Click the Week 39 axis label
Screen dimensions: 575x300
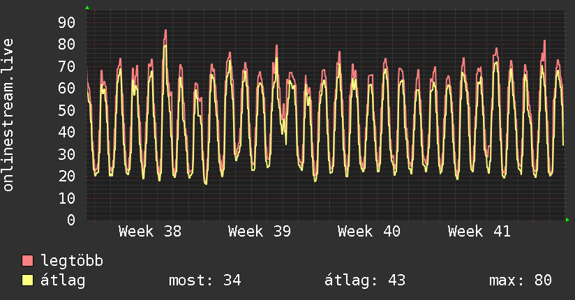pyautogui.click(x=260, y=232)
